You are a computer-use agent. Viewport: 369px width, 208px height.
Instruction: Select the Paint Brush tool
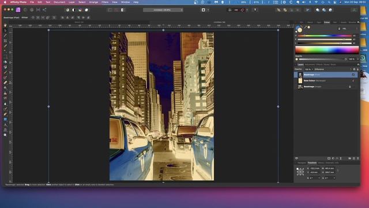(5, 72)
